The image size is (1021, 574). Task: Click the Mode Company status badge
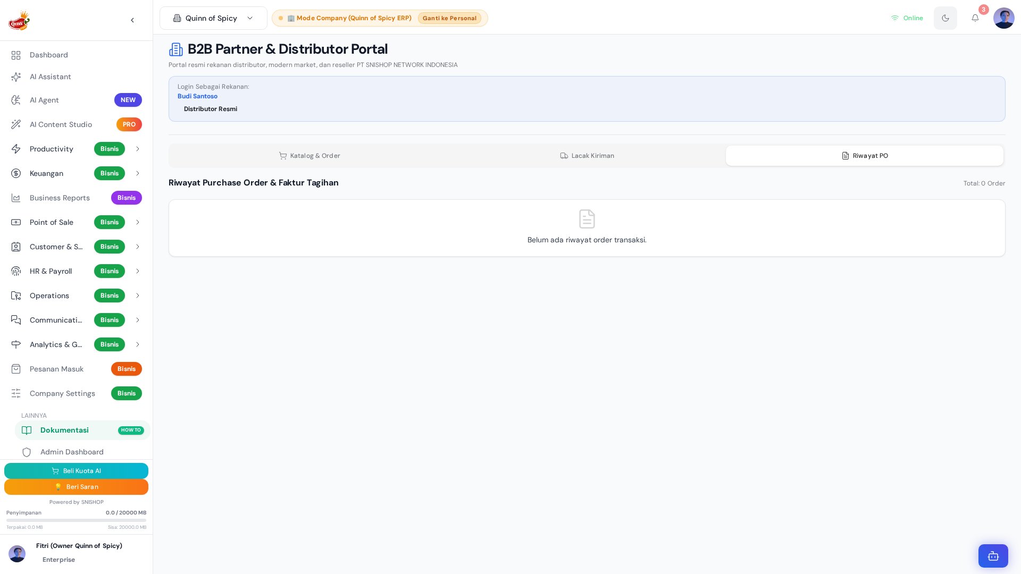pos(350,18)
